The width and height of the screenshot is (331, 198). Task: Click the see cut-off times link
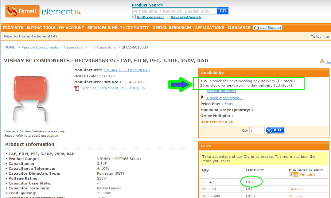tap(221, 91)
